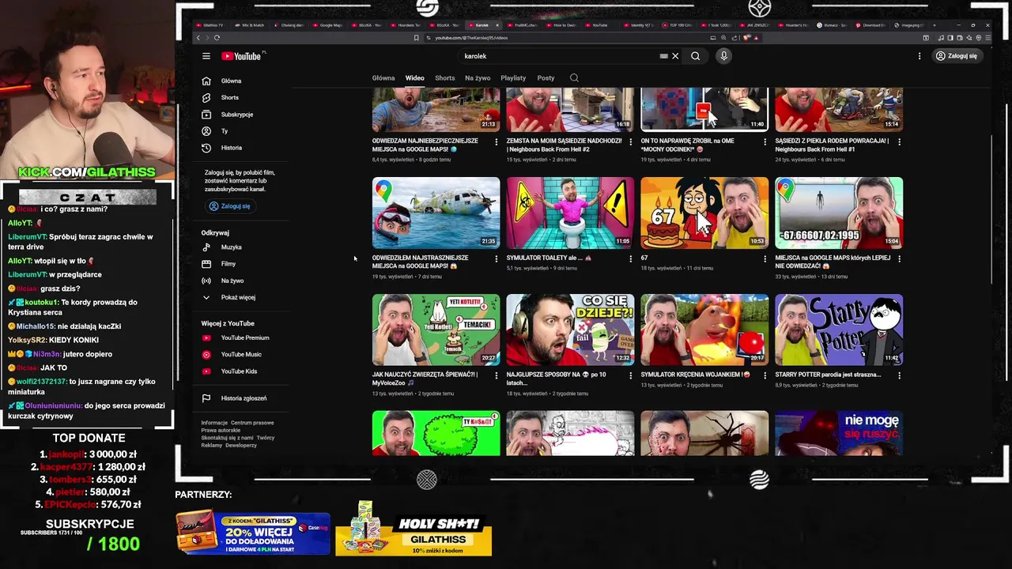
Task: Start voice search with the microphone
Action: [723, 56]
